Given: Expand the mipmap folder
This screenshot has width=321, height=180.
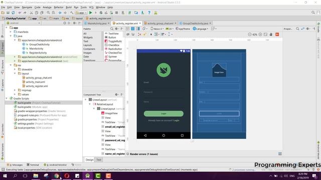Looking at the screenshot, I should (x=15, y=90).
